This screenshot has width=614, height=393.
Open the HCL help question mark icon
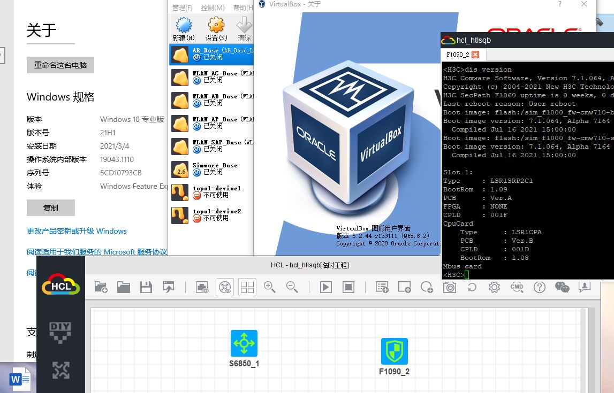539,287
